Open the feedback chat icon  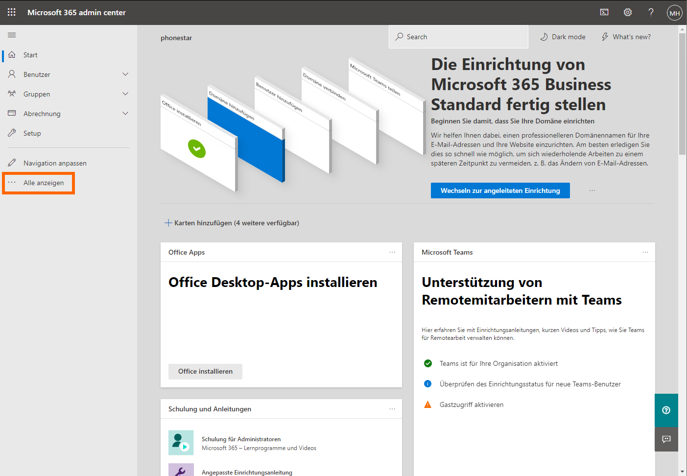point(666,439)
